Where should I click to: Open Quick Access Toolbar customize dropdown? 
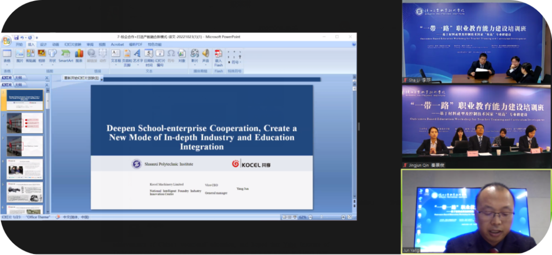(x=37, y=38)
